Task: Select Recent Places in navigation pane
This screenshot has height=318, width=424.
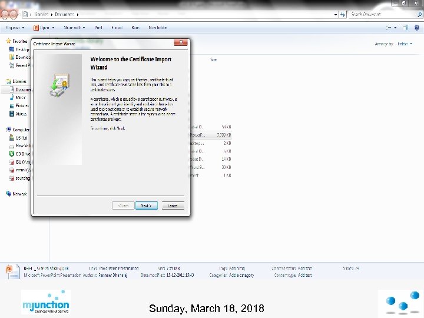Action: point(23,65)
